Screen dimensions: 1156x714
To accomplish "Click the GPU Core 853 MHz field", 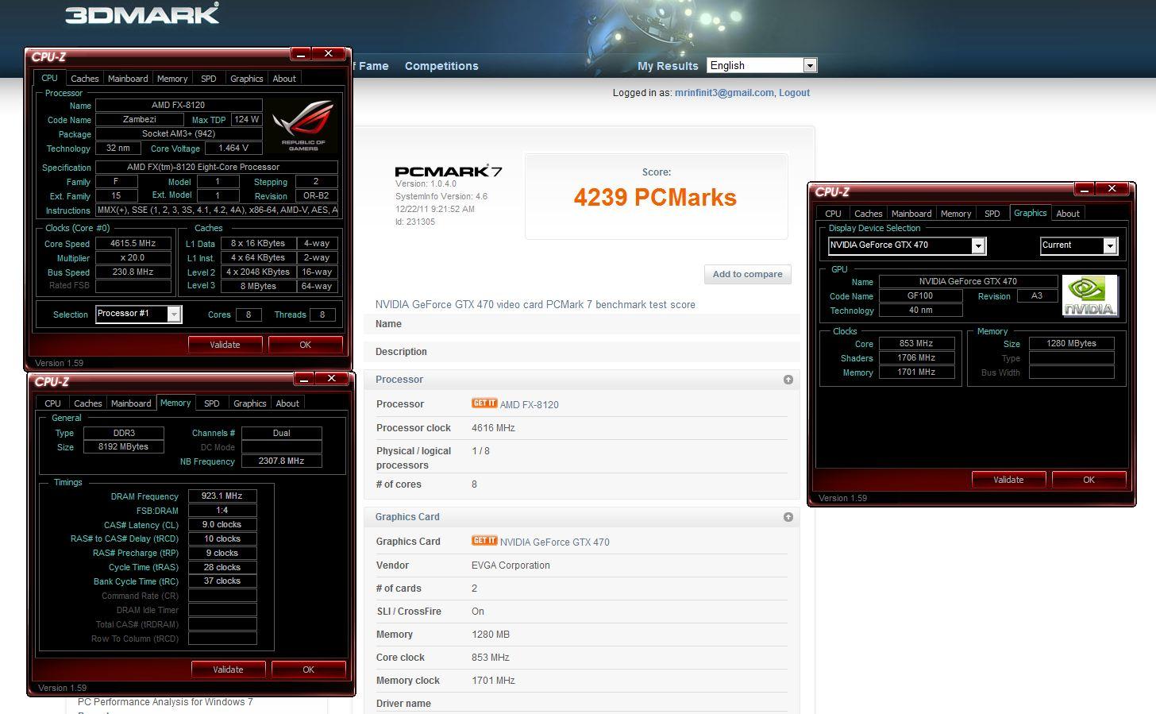I will point(916,344).
